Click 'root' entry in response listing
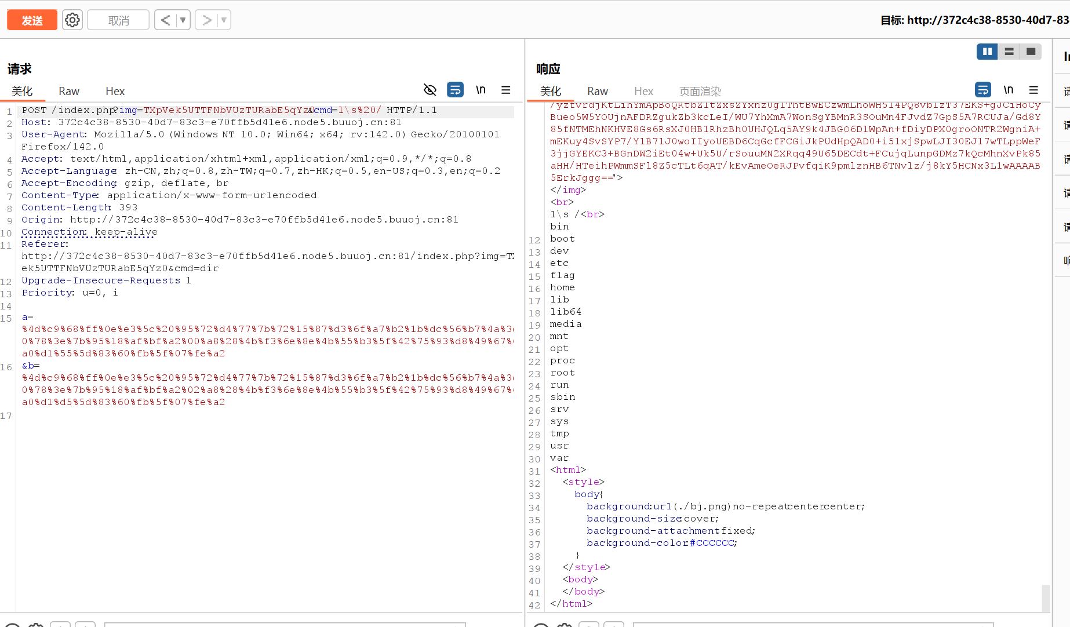This screenshot has width=1070, height=627. tap(562, 373)
